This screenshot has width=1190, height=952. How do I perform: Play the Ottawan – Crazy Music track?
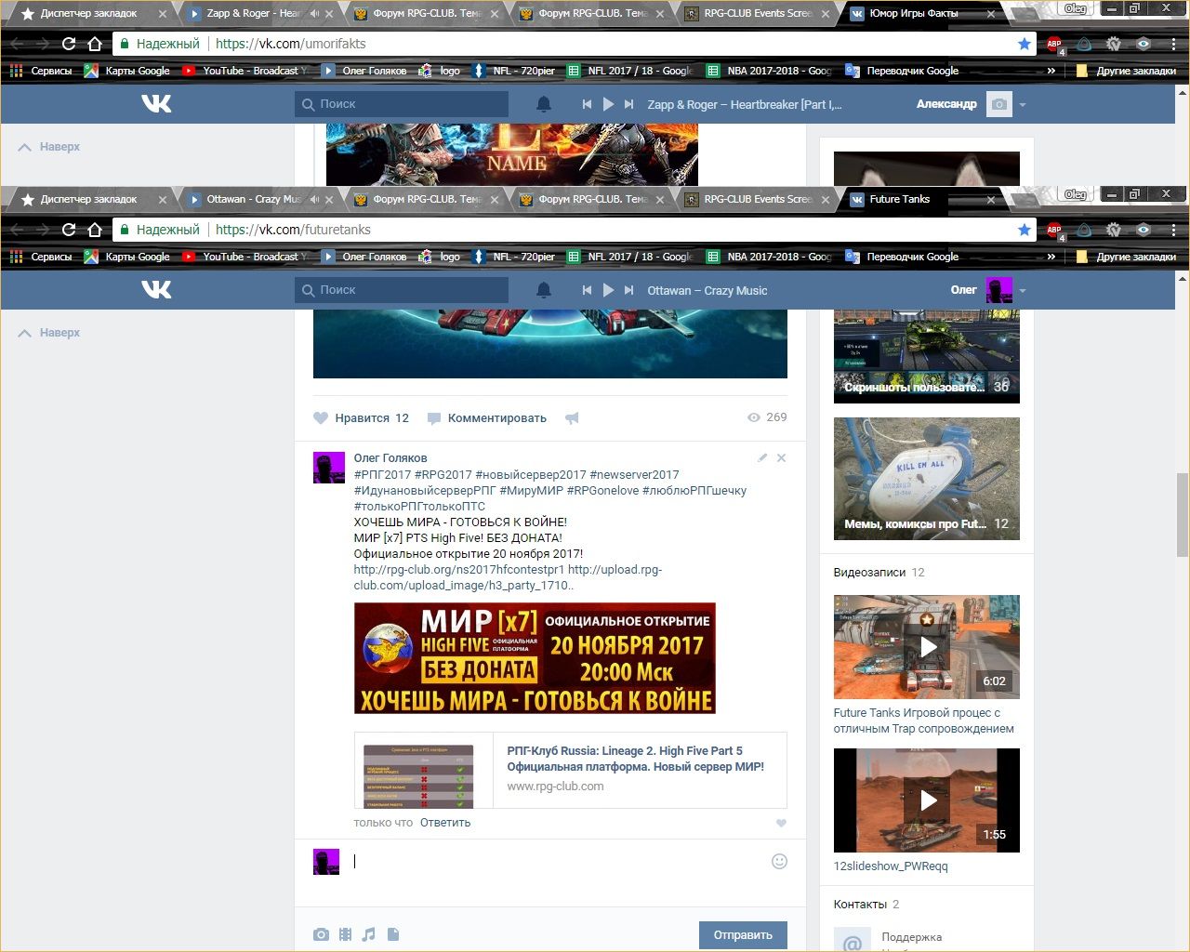click(608, 290)
